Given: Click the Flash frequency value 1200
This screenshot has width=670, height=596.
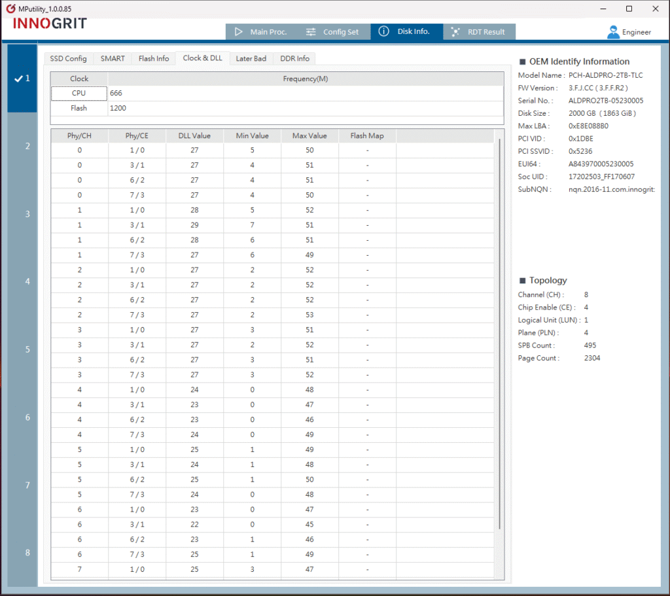Looking at the screenshot, I should tap(117, 109).
